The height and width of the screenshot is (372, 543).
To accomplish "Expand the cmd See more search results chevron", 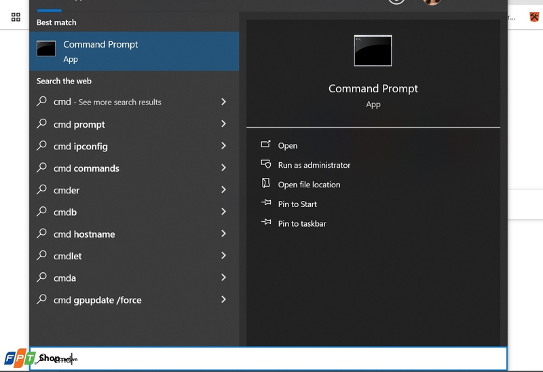I will coord(223,102).
